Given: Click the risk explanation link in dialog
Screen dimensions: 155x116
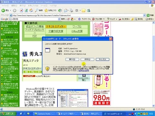Looking at the screenshot, I should tap(84, 71).
